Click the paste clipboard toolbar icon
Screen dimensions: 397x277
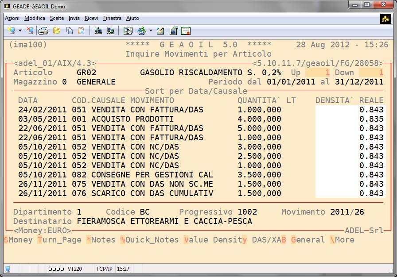(81, 31)
